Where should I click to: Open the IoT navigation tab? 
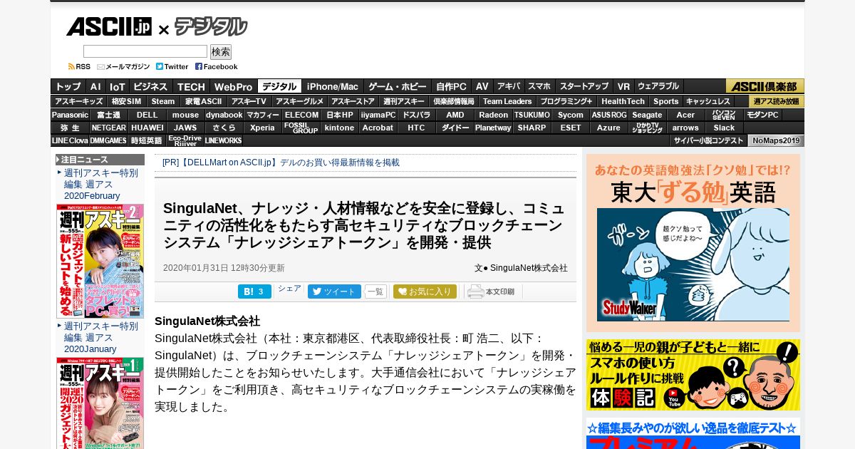[x=117, y=86]
